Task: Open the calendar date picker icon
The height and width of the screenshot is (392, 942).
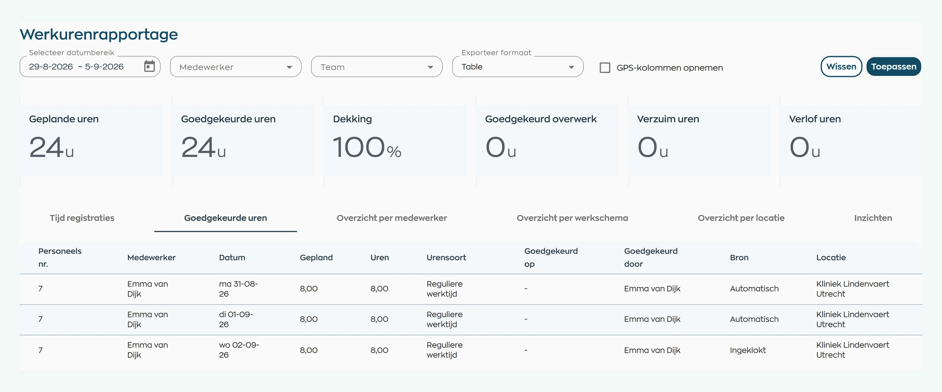Action: click(x=149, y=66)
